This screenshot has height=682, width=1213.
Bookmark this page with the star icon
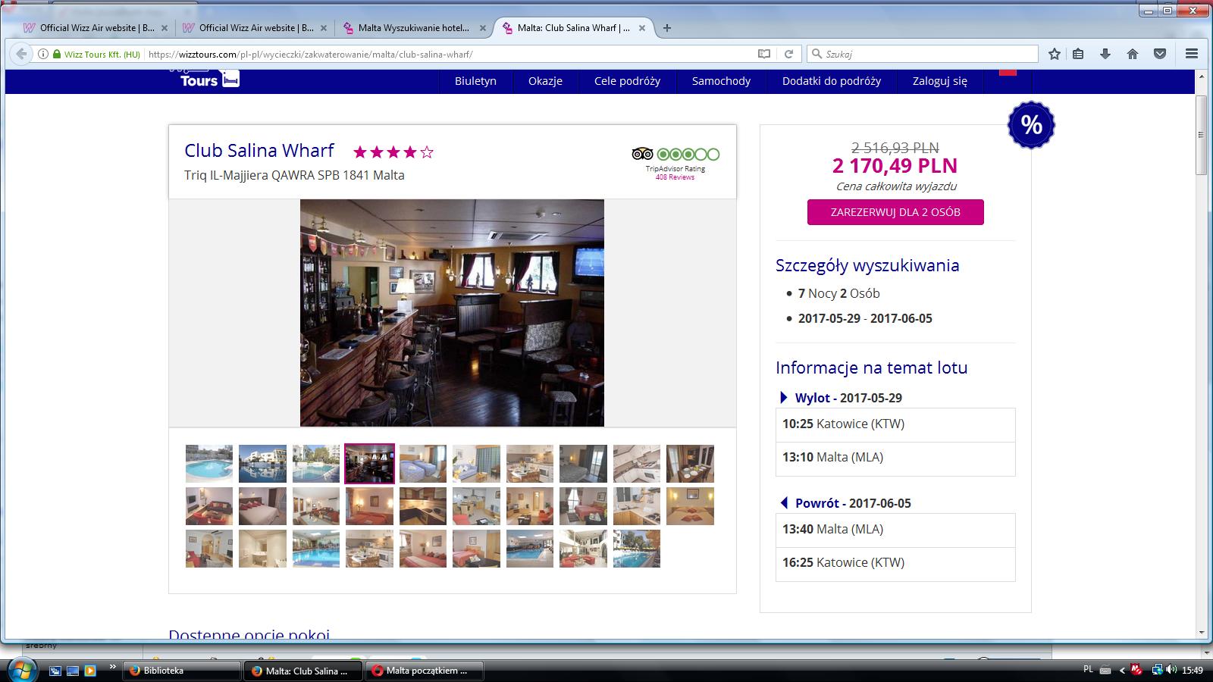(1054, 54)
